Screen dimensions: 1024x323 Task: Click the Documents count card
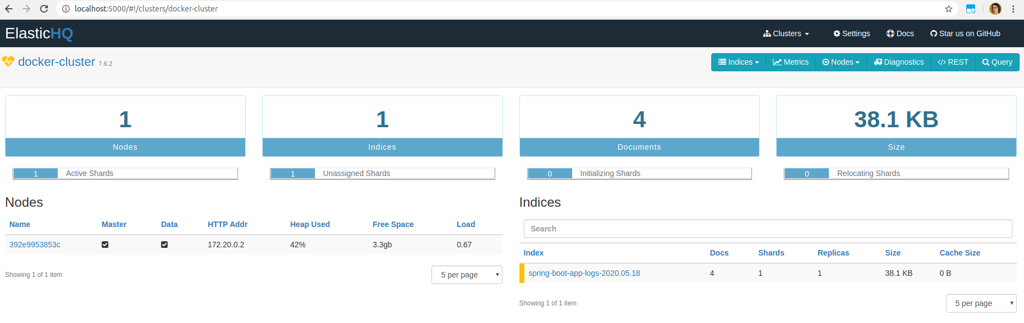click(639, 126)
